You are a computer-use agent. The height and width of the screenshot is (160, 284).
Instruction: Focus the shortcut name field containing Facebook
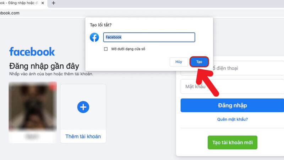pyautogui.click(x=149, y=37)
